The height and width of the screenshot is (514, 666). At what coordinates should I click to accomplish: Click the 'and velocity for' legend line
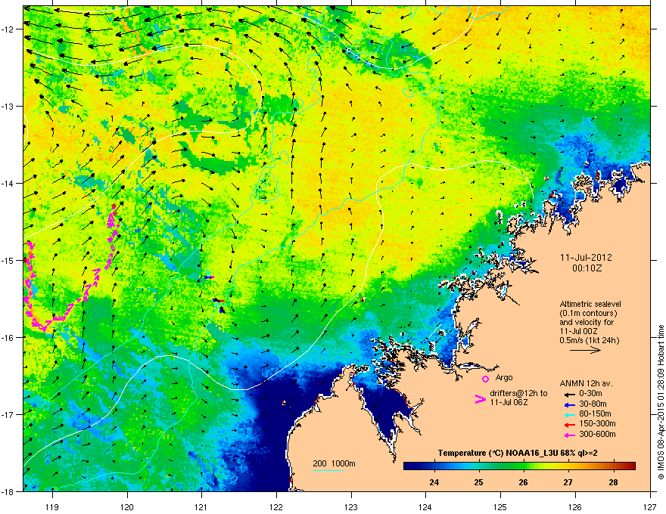click(x=586, y=322)
